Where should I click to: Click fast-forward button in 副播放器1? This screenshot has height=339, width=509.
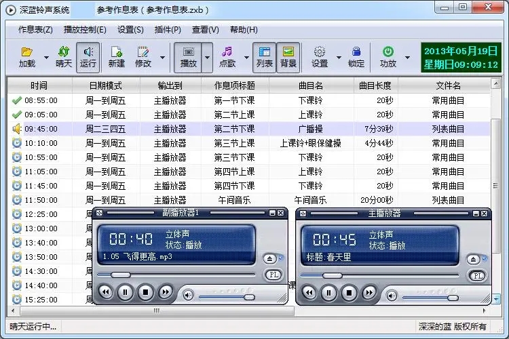pyautogui.click(x=166, y=292)
